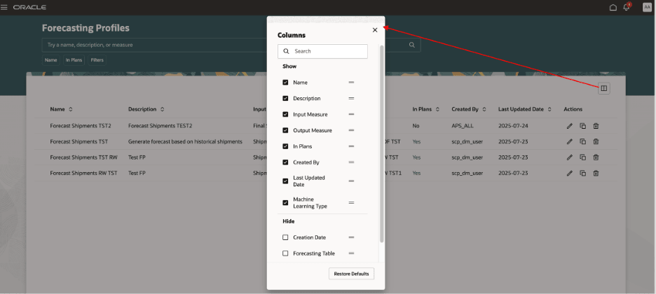Delete the Forecast Shipments TST2 profile
The image size is (656, 294).
pos(596,126)
